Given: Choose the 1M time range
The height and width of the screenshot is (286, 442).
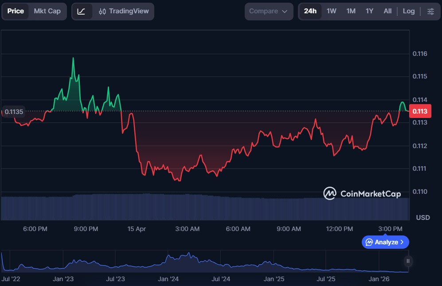Looking at the screenshot, I should click(351, 11).
